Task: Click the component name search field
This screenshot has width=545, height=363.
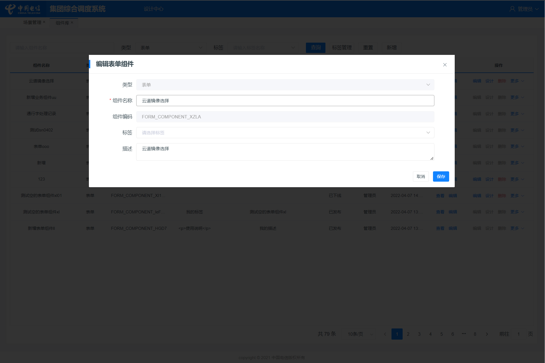Action: (x=62, y=48)
